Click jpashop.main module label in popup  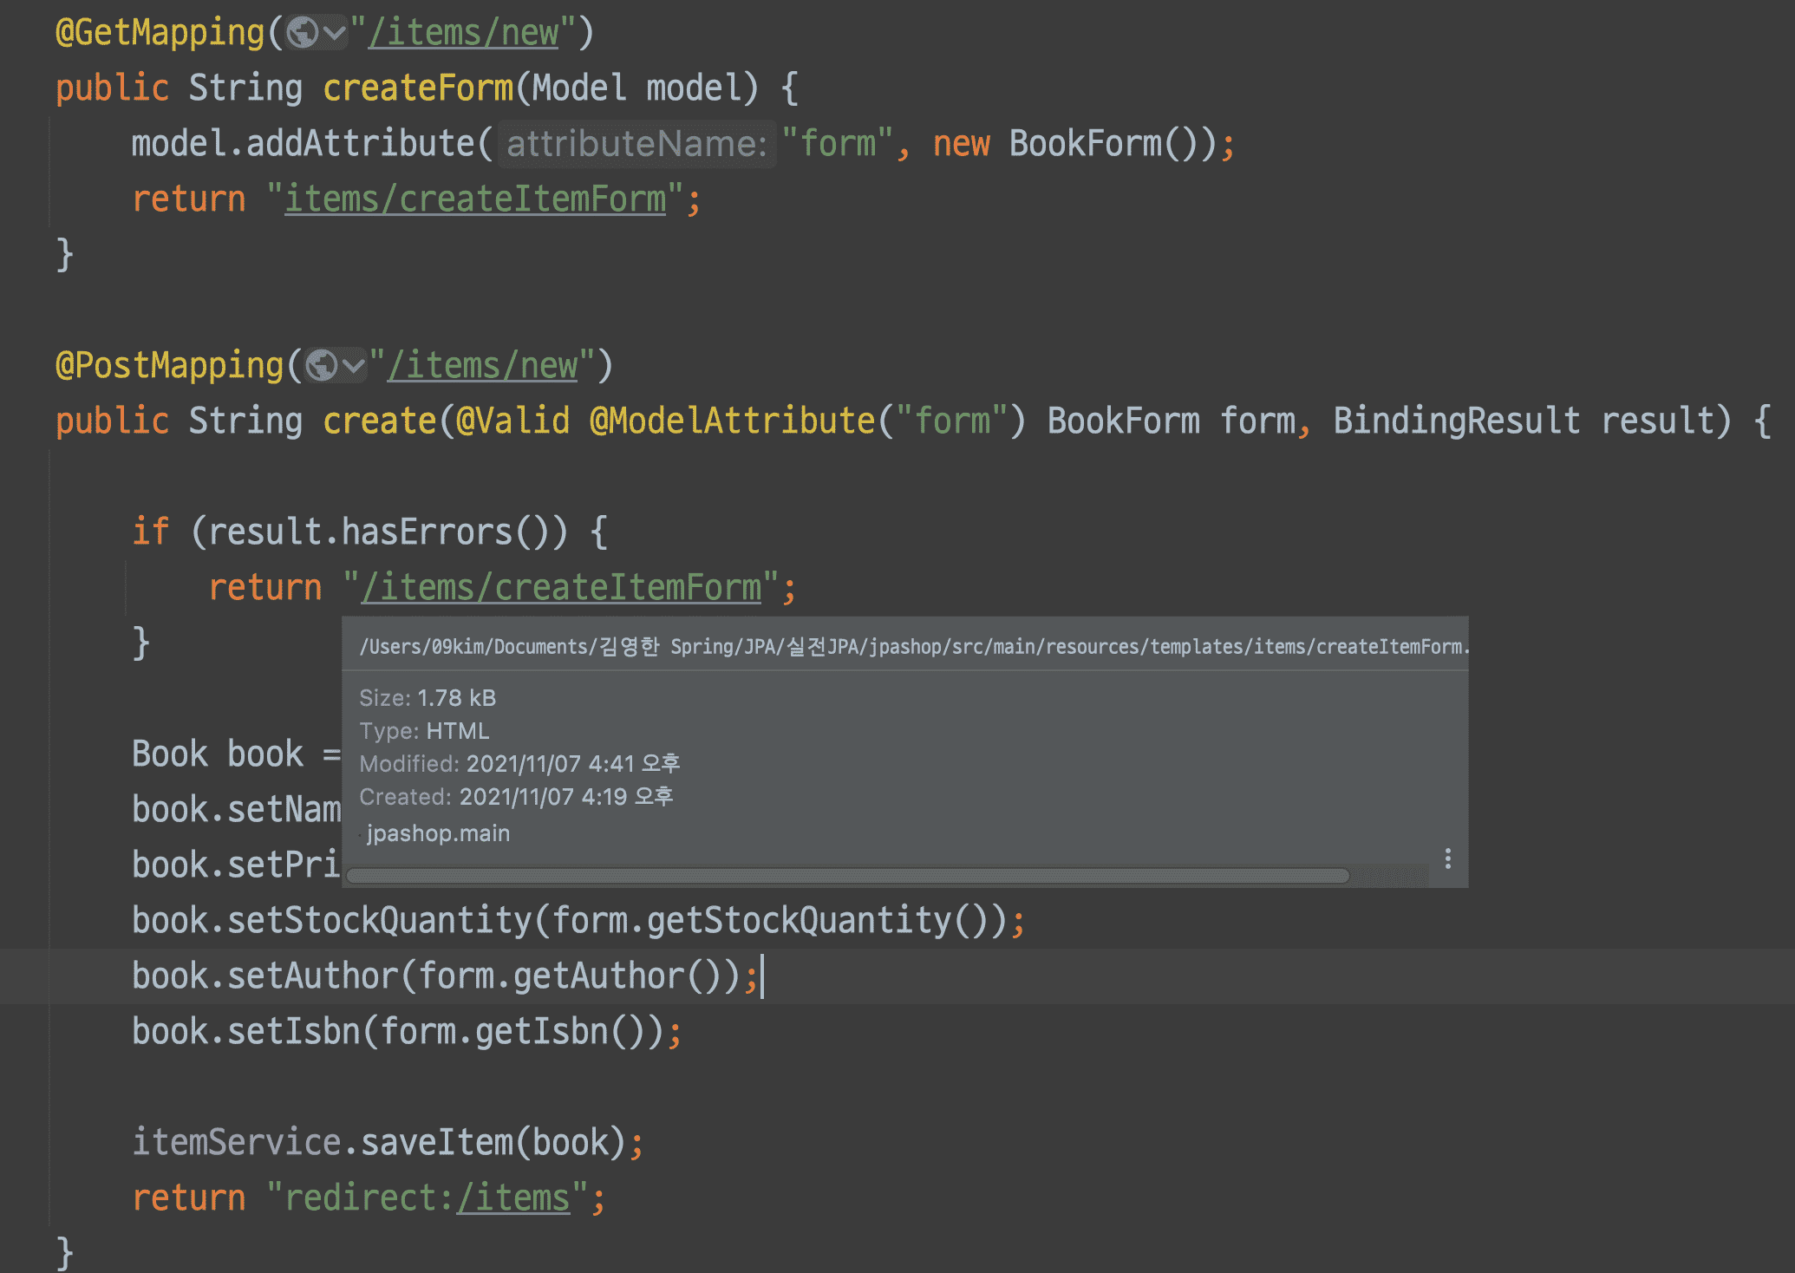coord(438,833)
